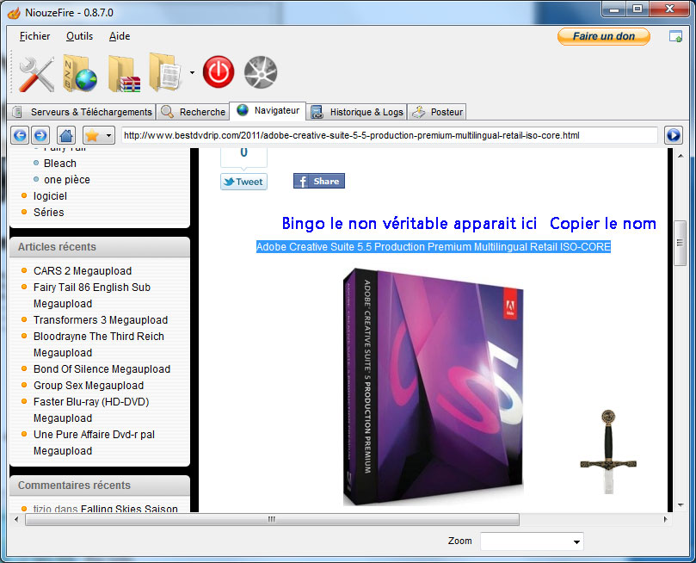Click the window icon at top right

(675, 36)
